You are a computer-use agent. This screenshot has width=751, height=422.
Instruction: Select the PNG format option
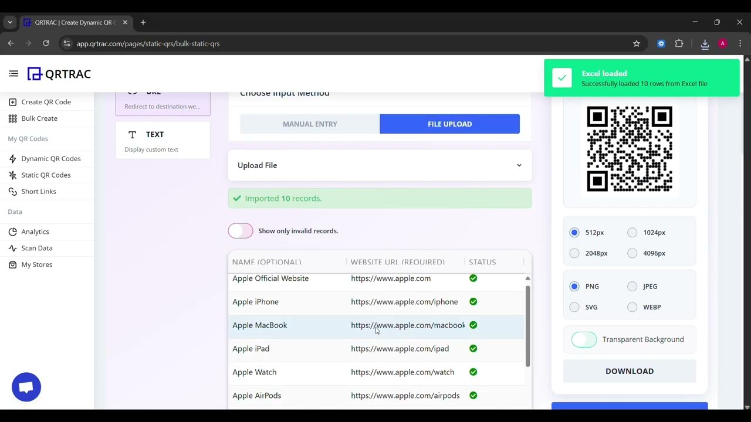[574, 287]
